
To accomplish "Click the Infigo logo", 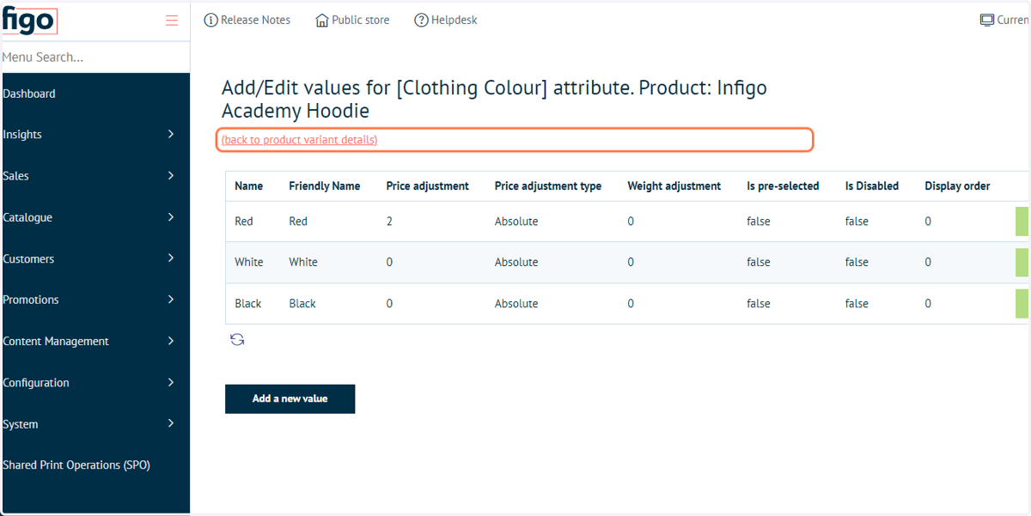I will coord(28,21).
